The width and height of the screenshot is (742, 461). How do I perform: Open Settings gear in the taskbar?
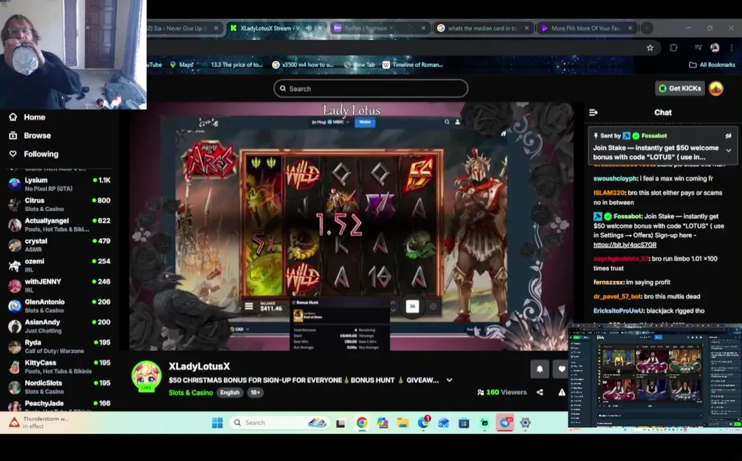coord(525,423)
